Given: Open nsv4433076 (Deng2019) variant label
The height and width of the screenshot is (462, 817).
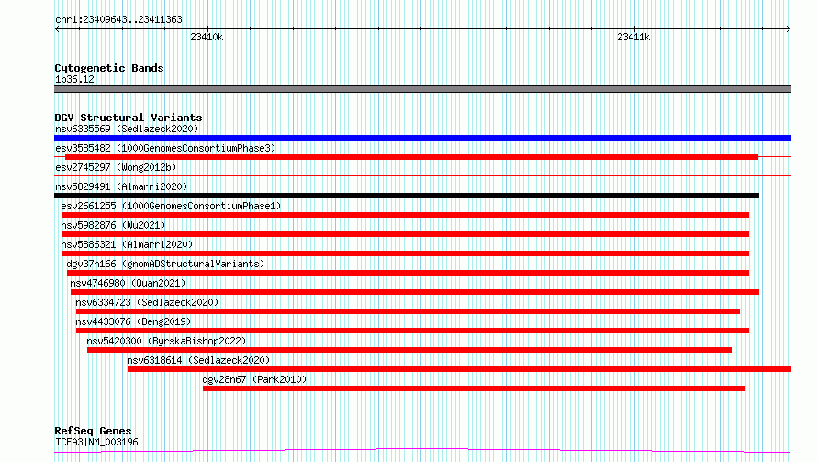Looking at the screenshot, I should tap(133, 321).
